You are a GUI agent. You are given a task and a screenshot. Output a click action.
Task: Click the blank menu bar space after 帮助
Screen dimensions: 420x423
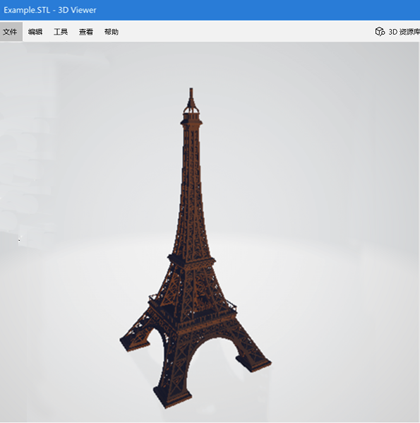pos(243,32)
